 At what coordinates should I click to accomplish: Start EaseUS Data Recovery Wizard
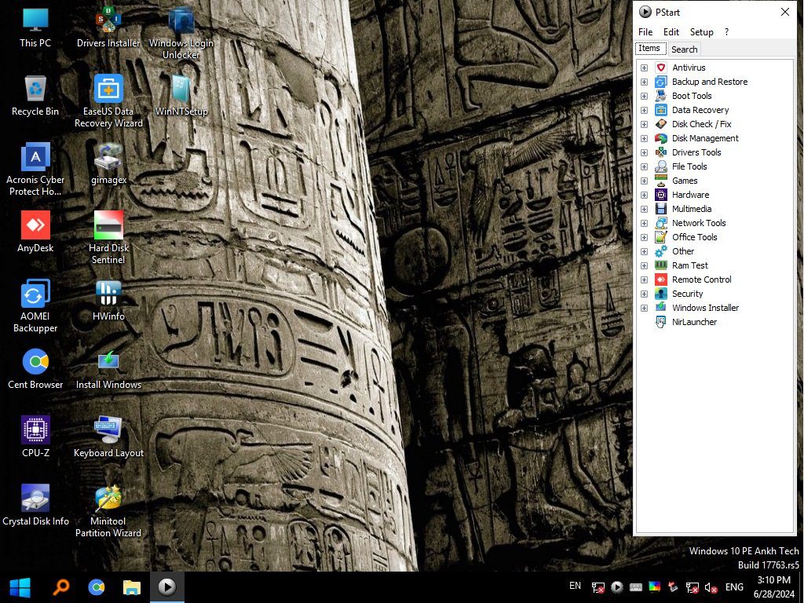[108, 88]
